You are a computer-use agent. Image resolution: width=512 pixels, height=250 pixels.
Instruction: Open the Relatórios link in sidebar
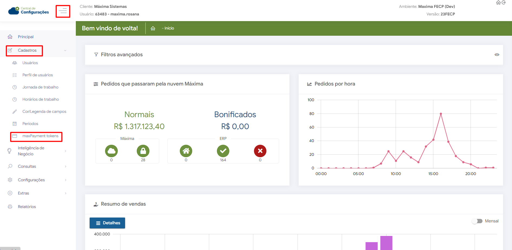click(x=27, y=207)
